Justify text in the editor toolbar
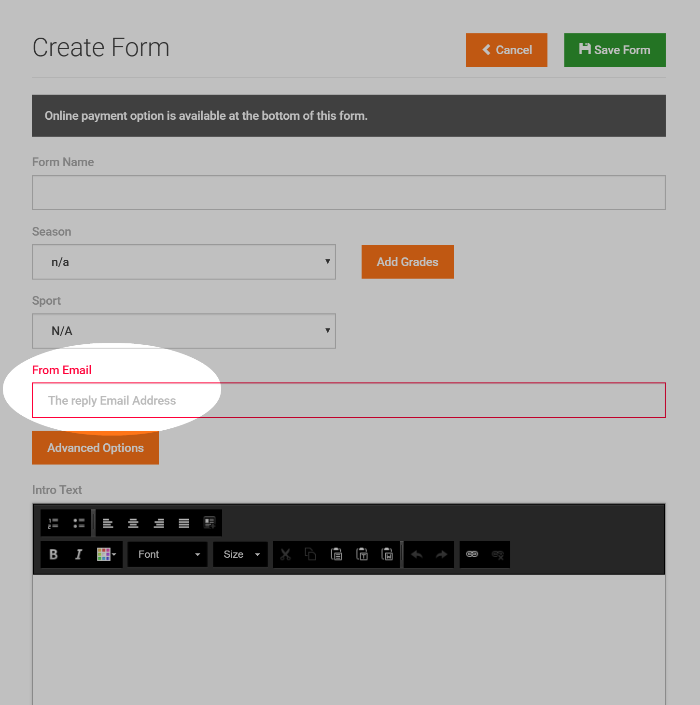 coord(184,523)
